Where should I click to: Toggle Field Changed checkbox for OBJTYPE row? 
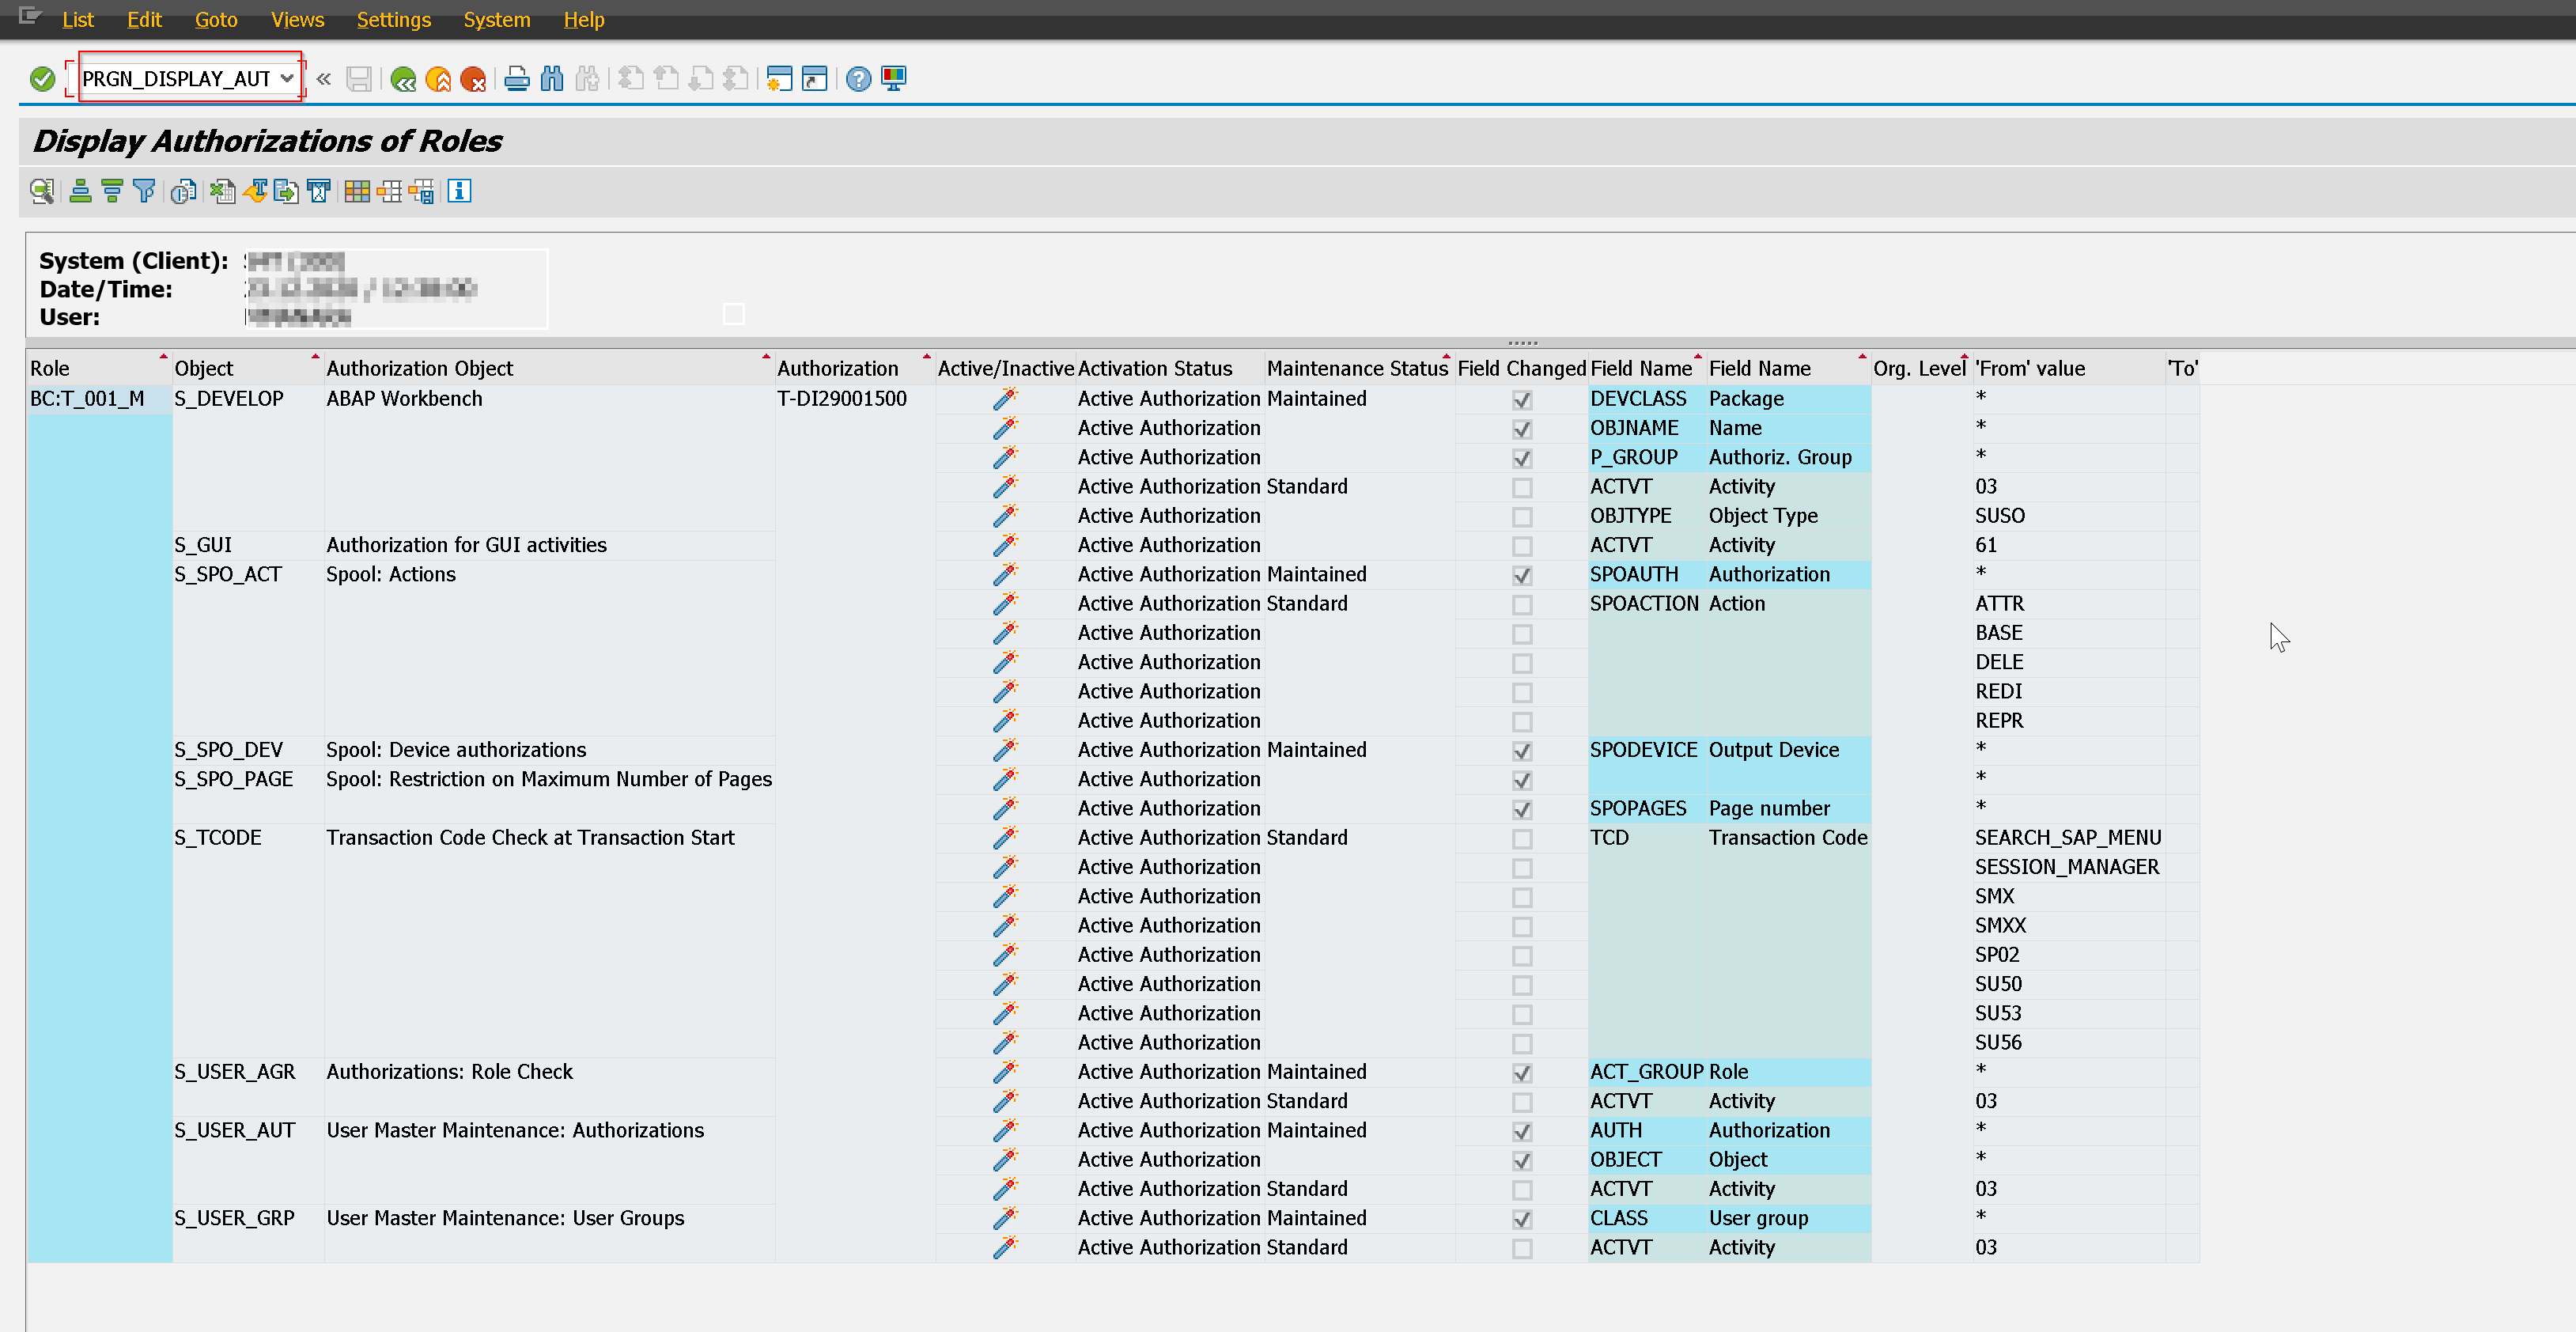coord(1521,517)
